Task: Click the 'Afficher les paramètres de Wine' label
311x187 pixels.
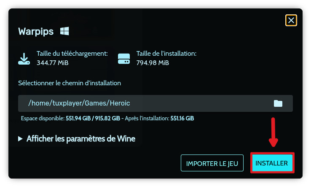Action: (81, 139)
